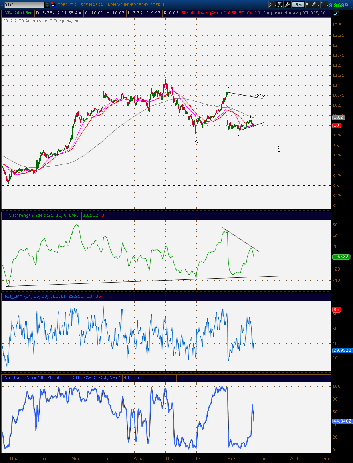Screen dimensions: 353x463
Task: Open the studies beaker icon
Action: tap(280, 5)
